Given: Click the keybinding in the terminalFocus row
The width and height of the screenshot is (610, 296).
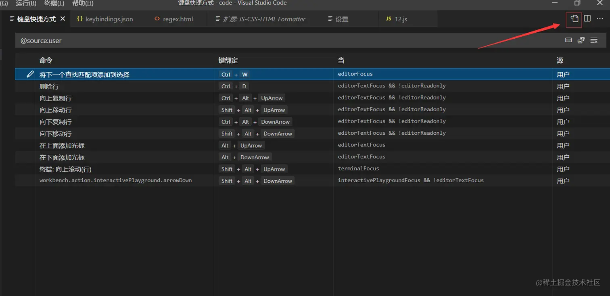Looking at the screenshot, I should point(253,169).
